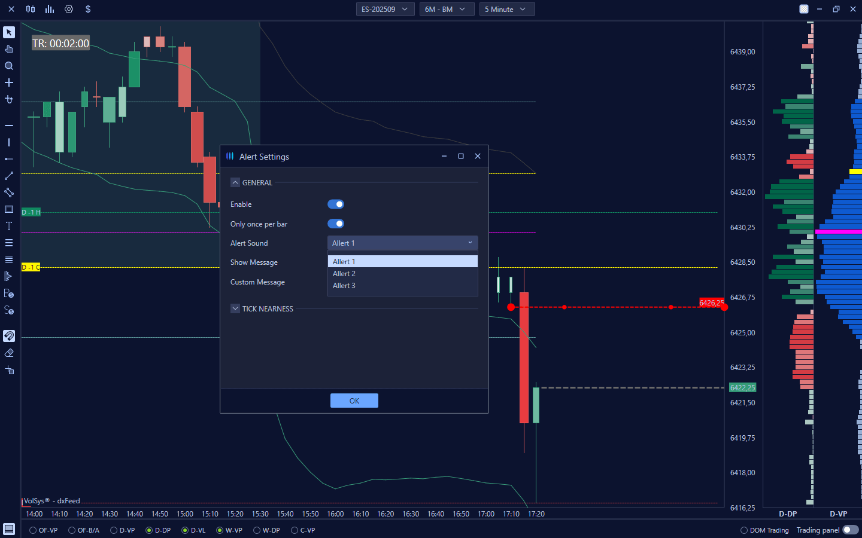The height and width of the screenshot is (538, 862).
Task: Toggle the magnet snap tool
Action: tap(9, 336)
